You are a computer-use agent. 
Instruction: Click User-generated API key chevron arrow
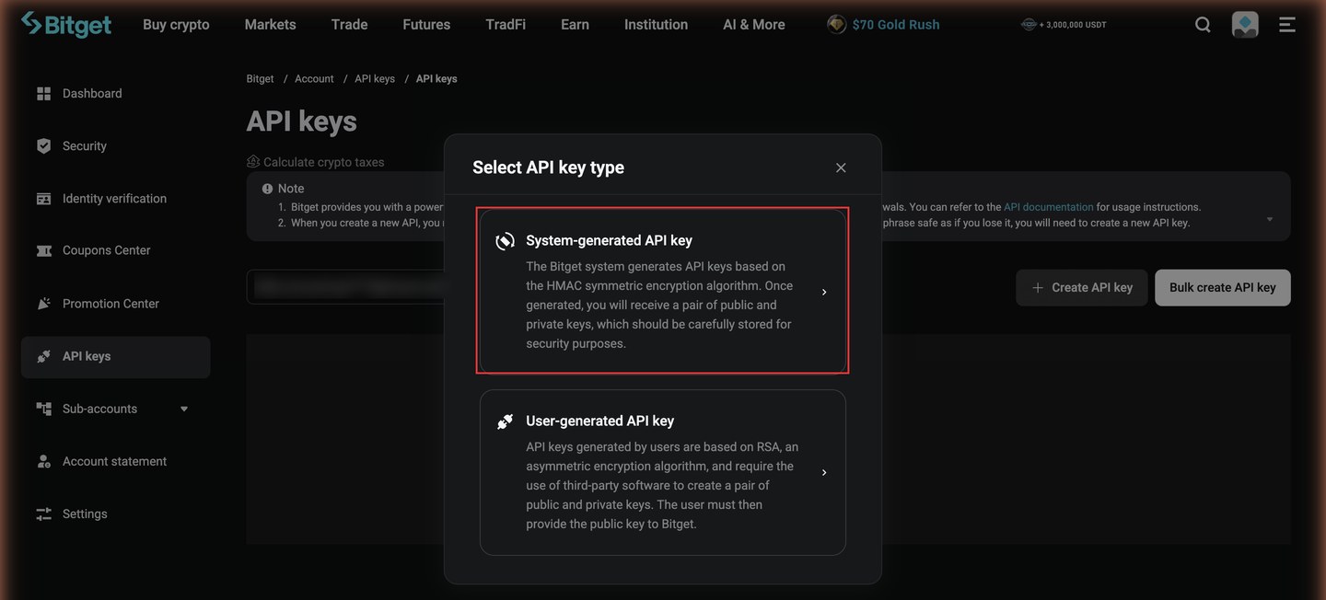(x=824, y=472)
